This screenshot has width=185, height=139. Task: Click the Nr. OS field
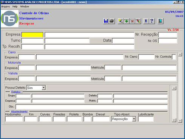click(168, 41)
